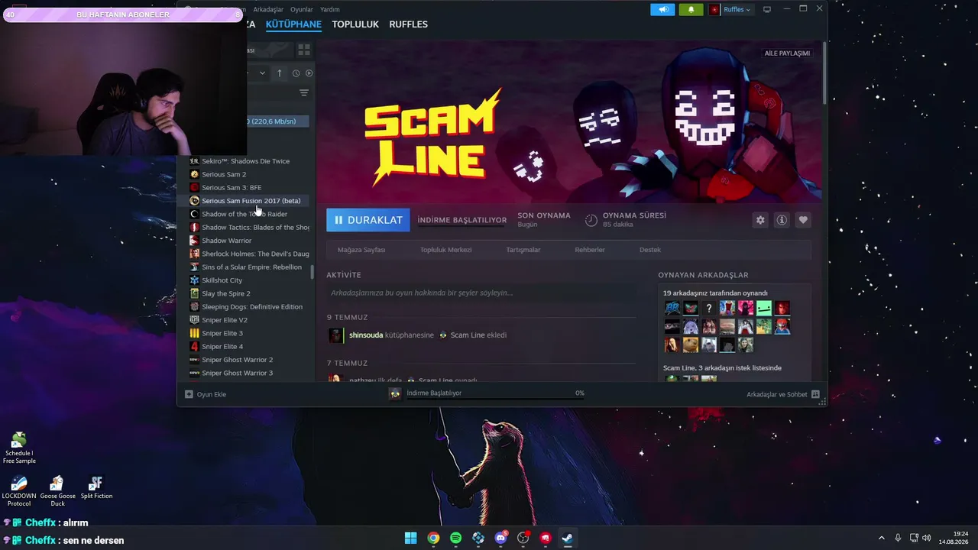Image resolution: width=978 pixels, height=550 pixels.
Task: Toggle ready-to-play filter icon
Action: [309, 73]
